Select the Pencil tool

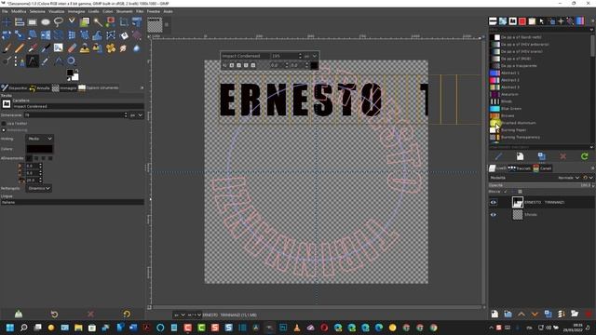pyautogui.click(x=20, y=48)
